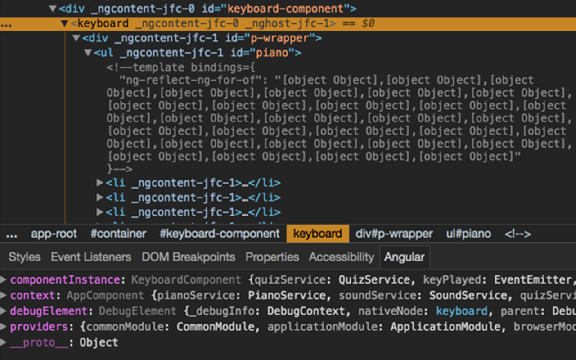Click the KeyboardComponent class name
The image size is (576, 360).
click(186, 280)
